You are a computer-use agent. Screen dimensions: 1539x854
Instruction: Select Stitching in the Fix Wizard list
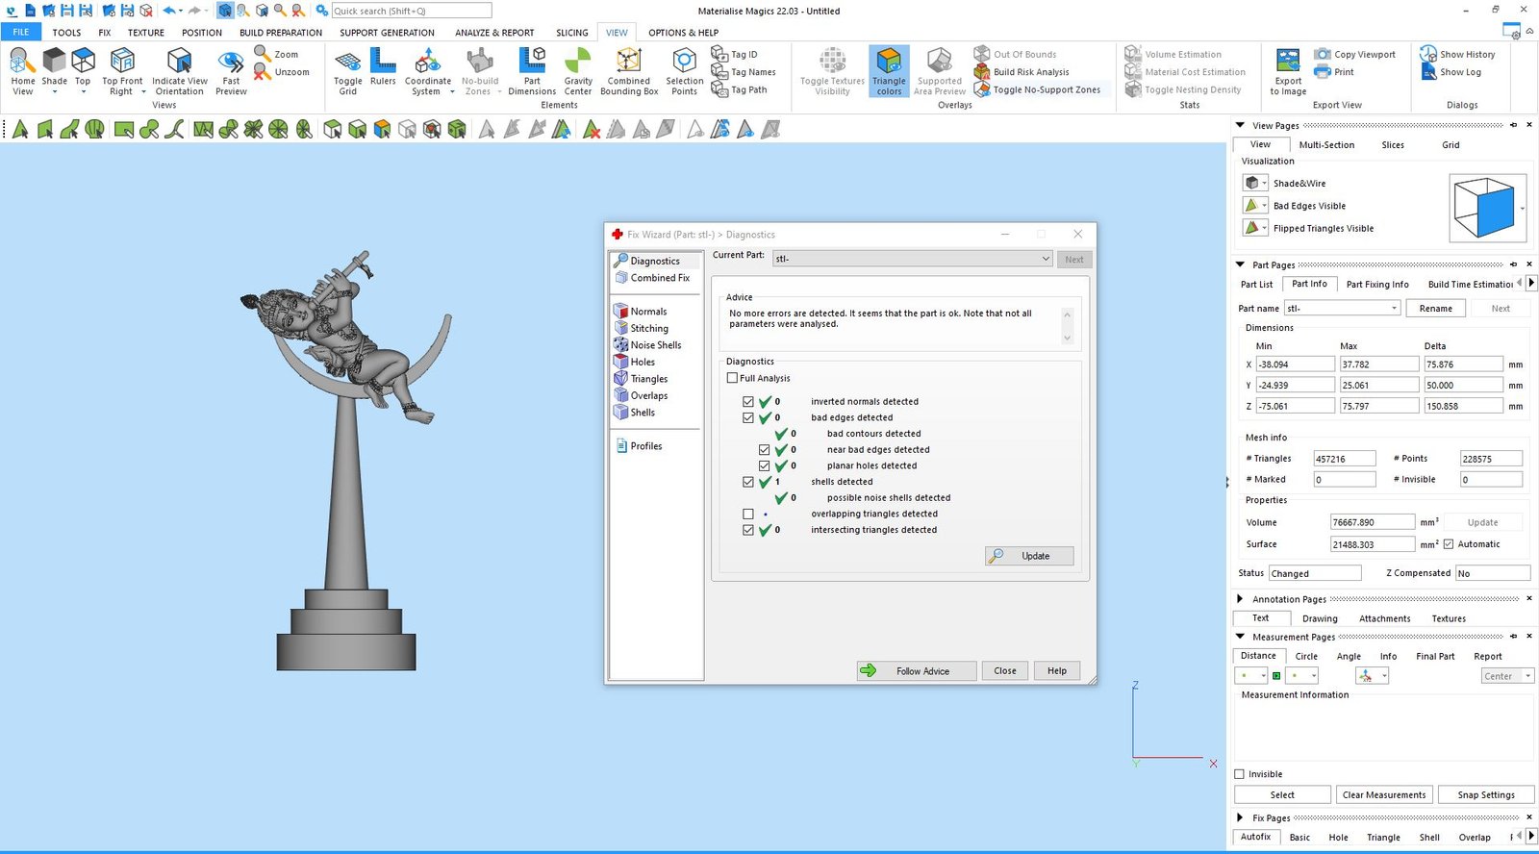pos(648,328)
